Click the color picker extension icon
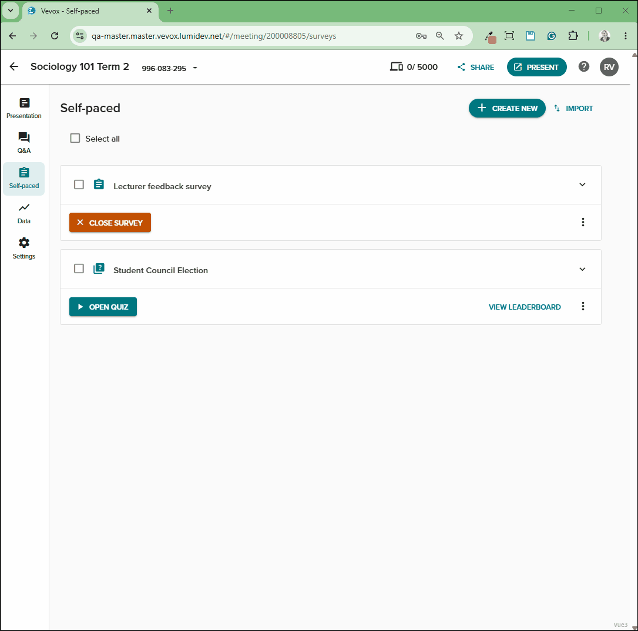This screenshot has width=638, height=631. click(491, 37)
